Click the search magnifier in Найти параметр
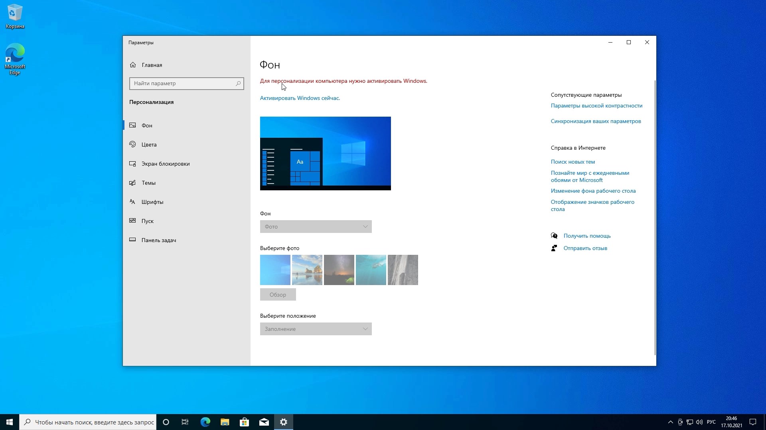The width and height of the screenshot is (766, 430). (238, 84)
